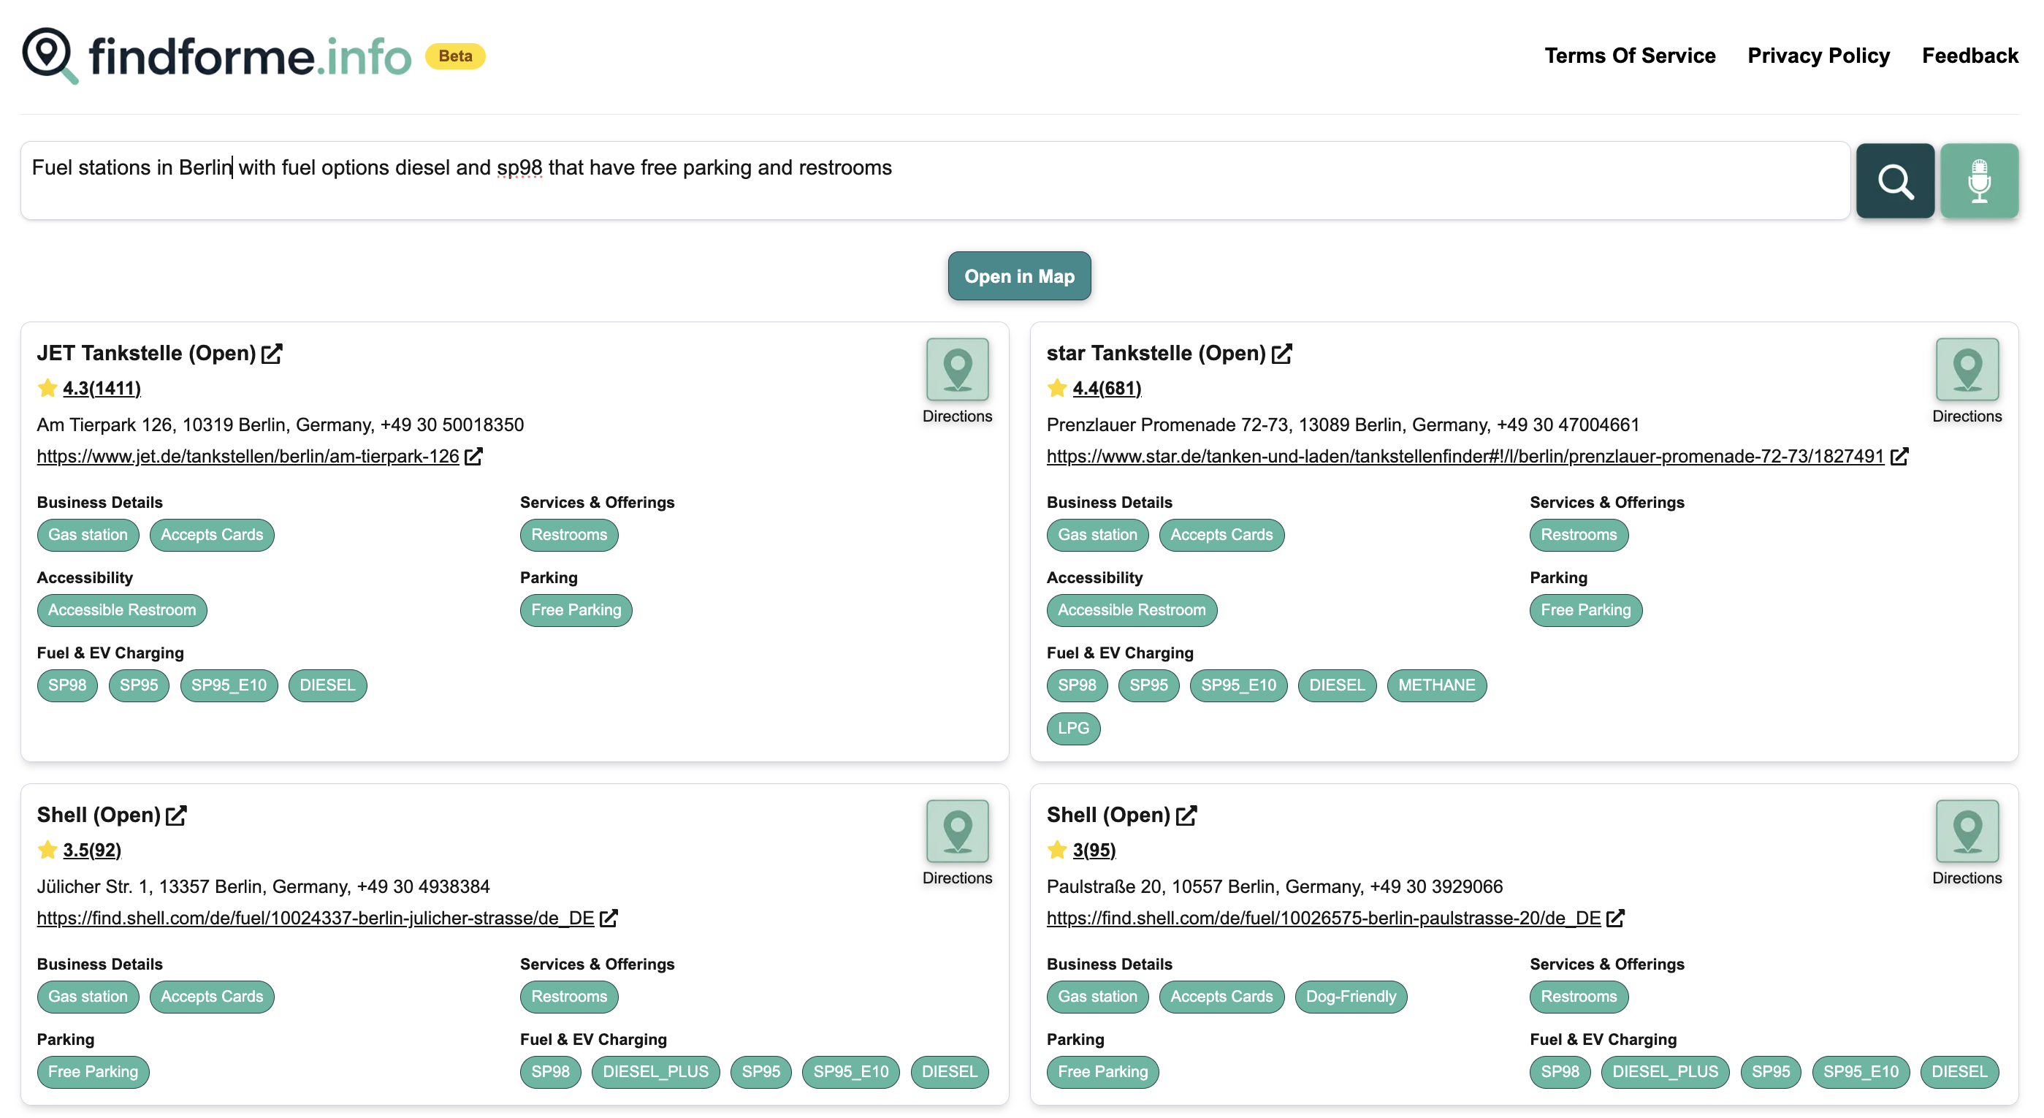Screen dimensions: 2044x1118
Task: Open the jet.de am-tierpark-126 website link
Action: (248, 456)
